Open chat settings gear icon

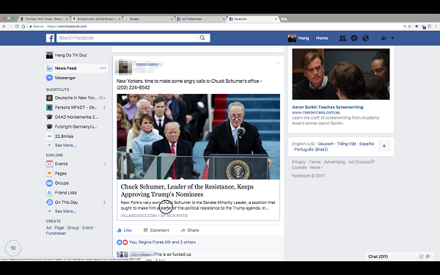(x=428, y=257)
